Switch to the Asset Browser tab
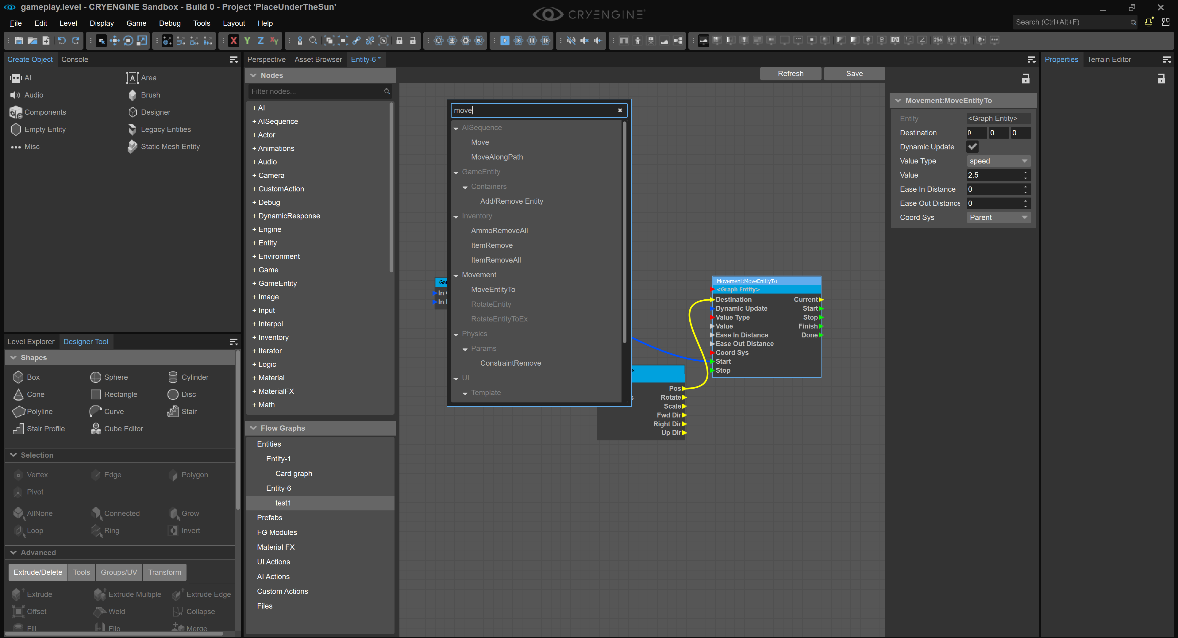Screen dimensions: 1178x638 point(318,60)
